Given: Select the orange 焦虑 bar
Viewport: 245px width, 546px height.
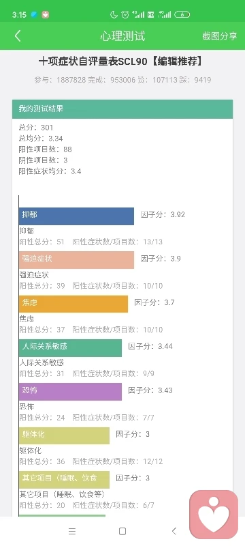Looking at the screenshot, I should (73, 304).
